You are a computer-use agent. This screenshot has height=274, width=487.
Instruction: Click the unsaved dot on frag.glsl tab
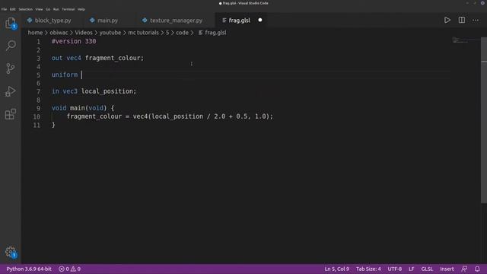pyautogui.click(x=260, y=21)
